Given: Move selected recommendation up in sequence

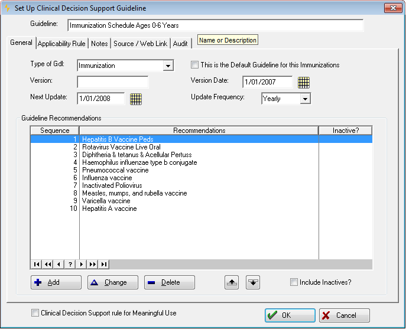Looking at the screenshot, I should pos(232,282).
